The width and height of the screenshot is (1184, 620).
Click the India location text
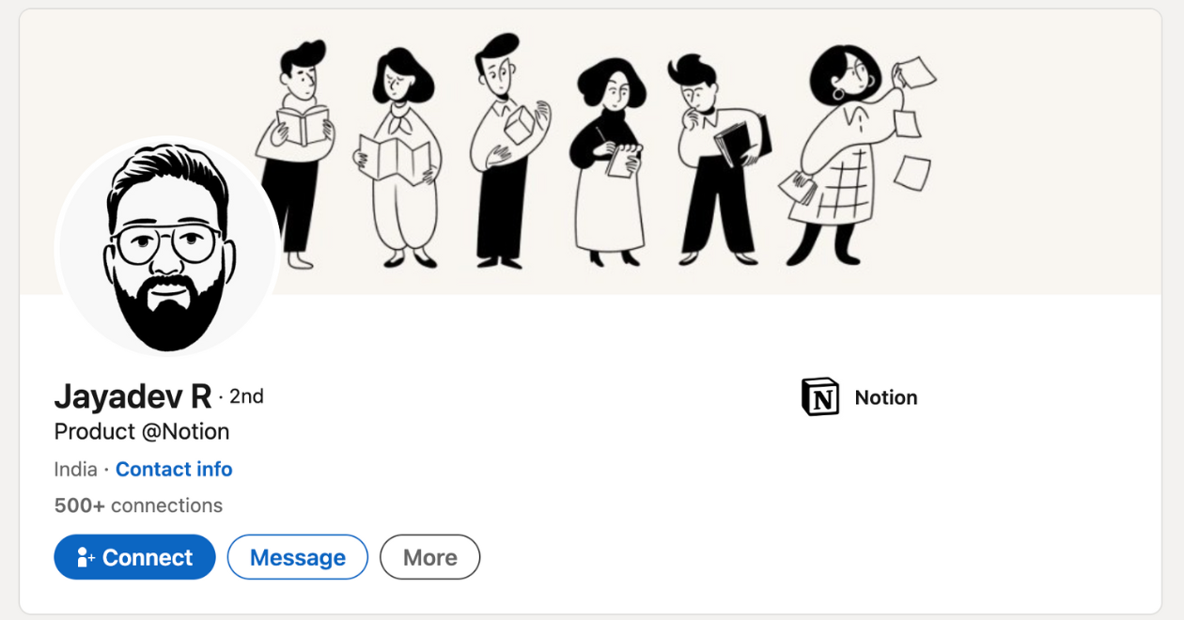pos(75,469)
